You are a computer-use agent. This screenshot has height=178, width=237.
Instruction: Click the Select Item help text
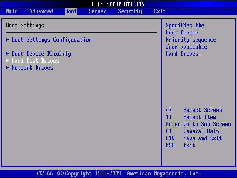(x=200, y=117)
